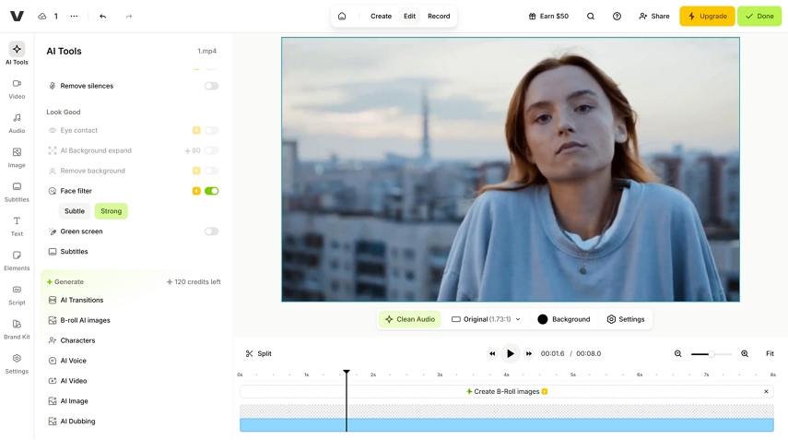The image size is (788, 440).
Task: Open the Characters option
Action: tap(71, 340)
